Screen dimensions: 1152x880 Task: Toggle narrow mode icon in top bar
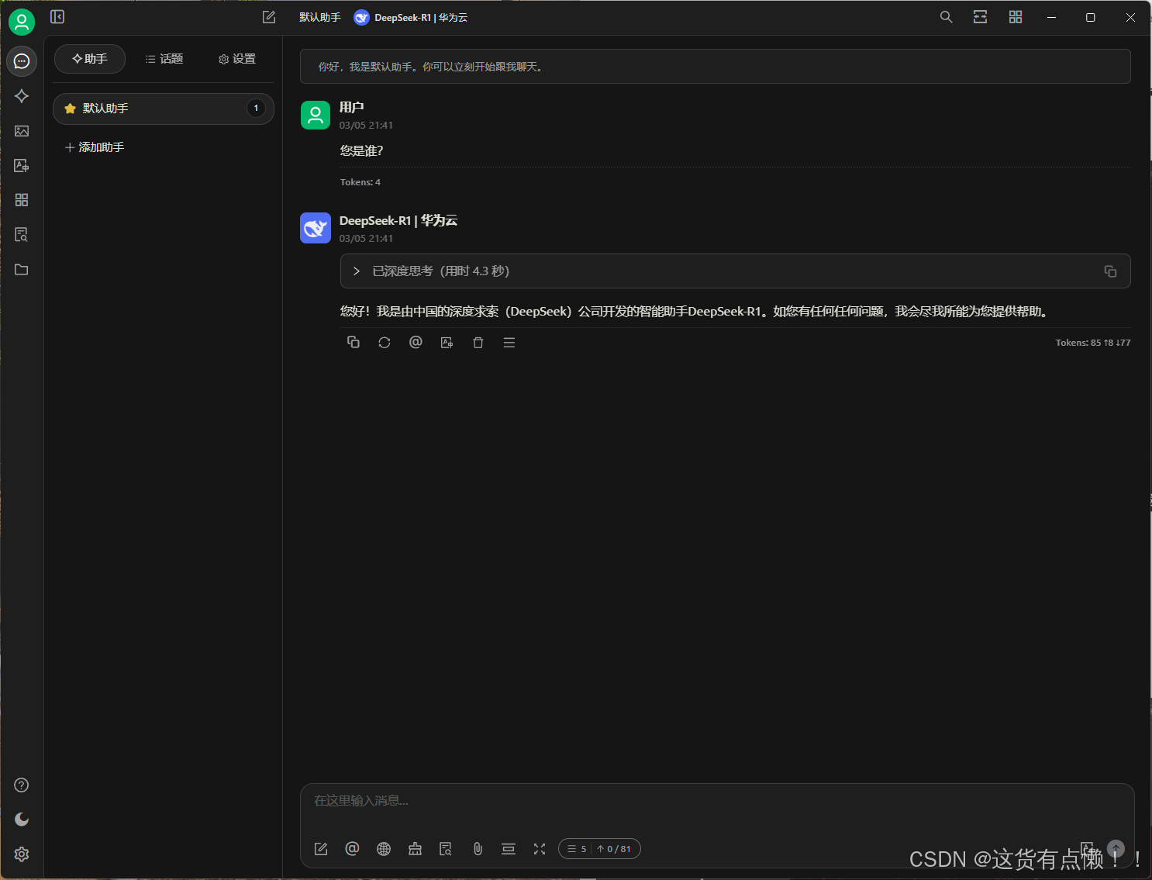[x=981, y=17]
